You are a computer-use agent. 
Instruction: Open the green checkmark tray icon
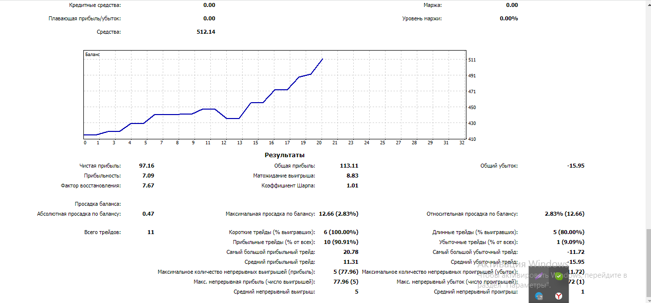[558, 276]
